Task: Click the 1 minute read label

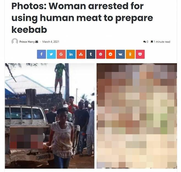Action: pos(160,42)
